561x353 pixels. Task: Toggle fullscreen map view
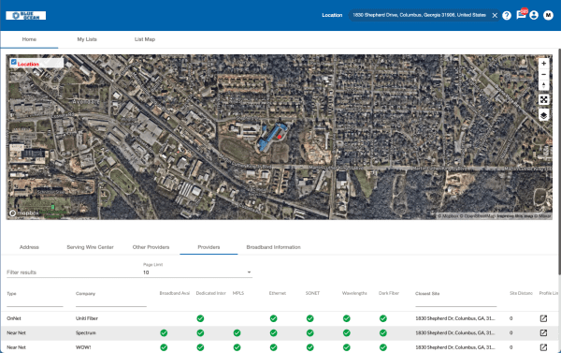[543, 99]
